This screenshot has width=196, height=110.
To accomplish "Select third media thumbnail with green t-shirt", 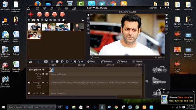I will pos(63,27).
